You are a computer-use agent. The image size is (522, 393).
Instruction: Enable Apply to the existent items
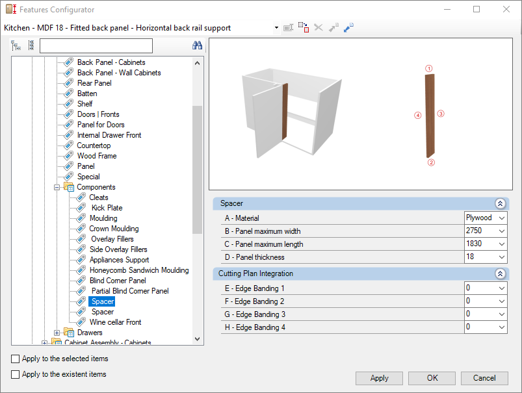coord(16,374)
